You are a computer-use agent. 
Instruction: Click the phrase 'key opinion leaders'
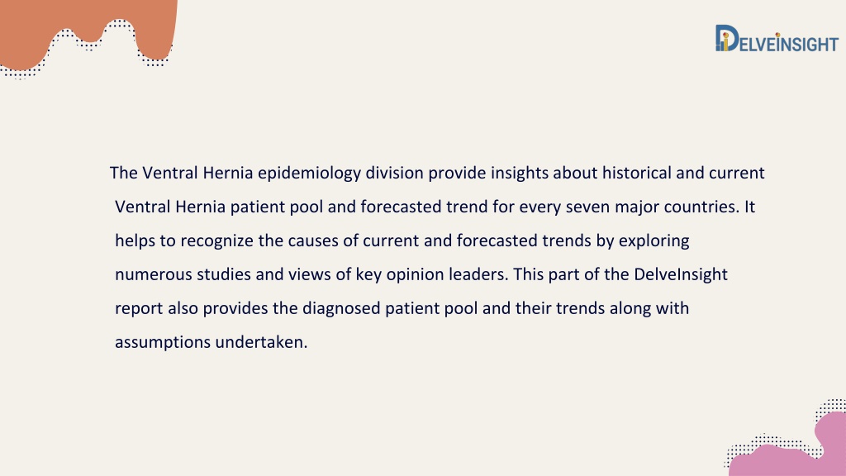click(x=431, y=274)
